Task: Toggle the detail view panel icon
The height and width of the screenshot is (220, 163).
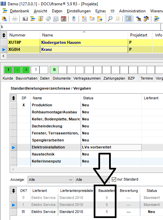Action: click(x=128, y=19)
